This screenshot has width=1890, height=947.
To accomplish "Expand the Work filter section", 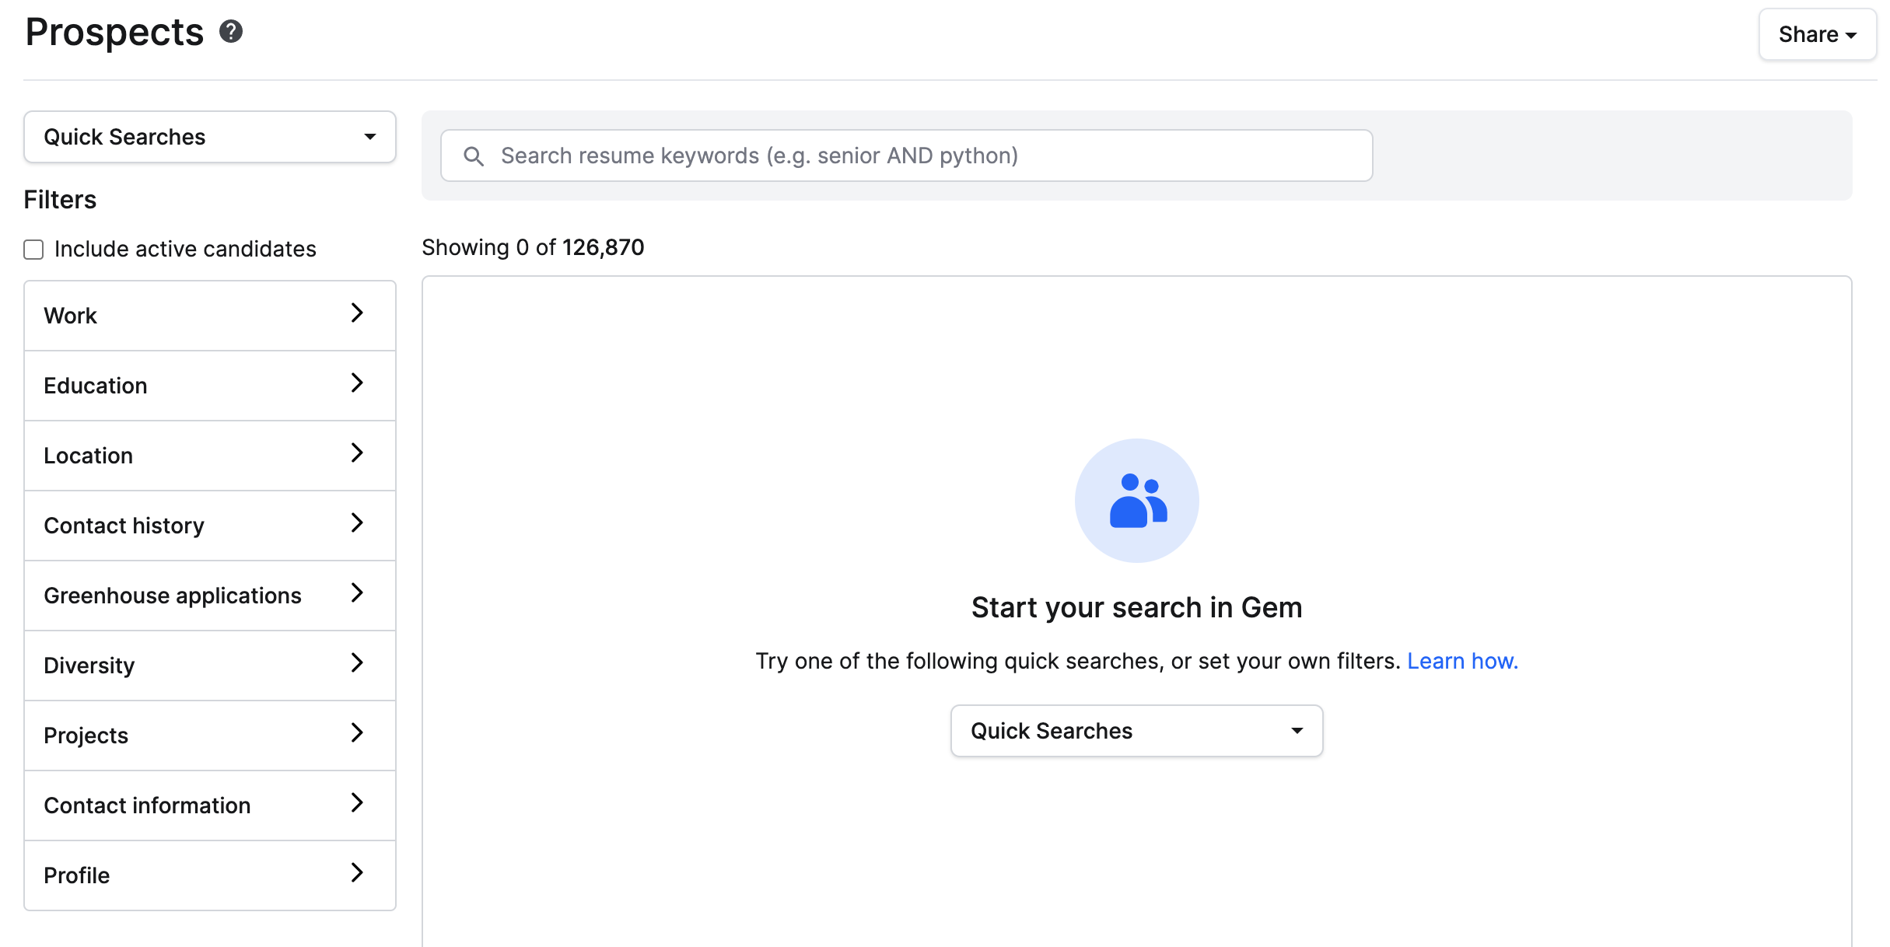I will pyautogui.click(x=210, y=316).
